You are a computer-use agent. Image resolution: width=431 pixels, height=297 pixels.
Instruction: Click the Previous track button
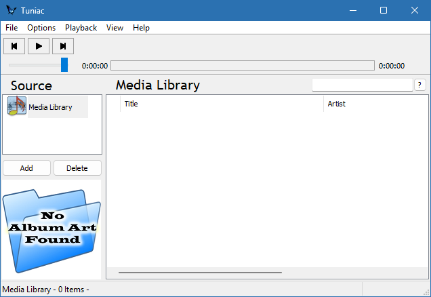[x=14, y=46]
